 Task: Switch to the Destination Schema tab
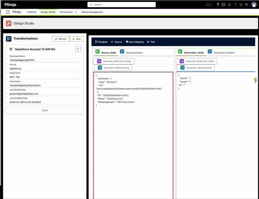[224, 53]
